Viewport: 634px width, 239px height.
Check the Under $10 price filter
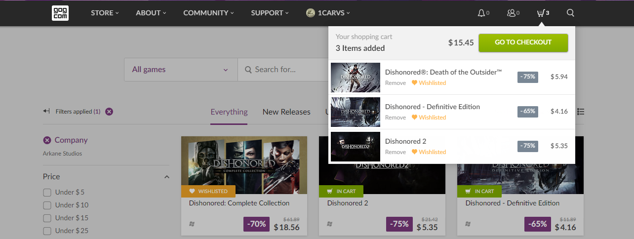click(47, 205)
